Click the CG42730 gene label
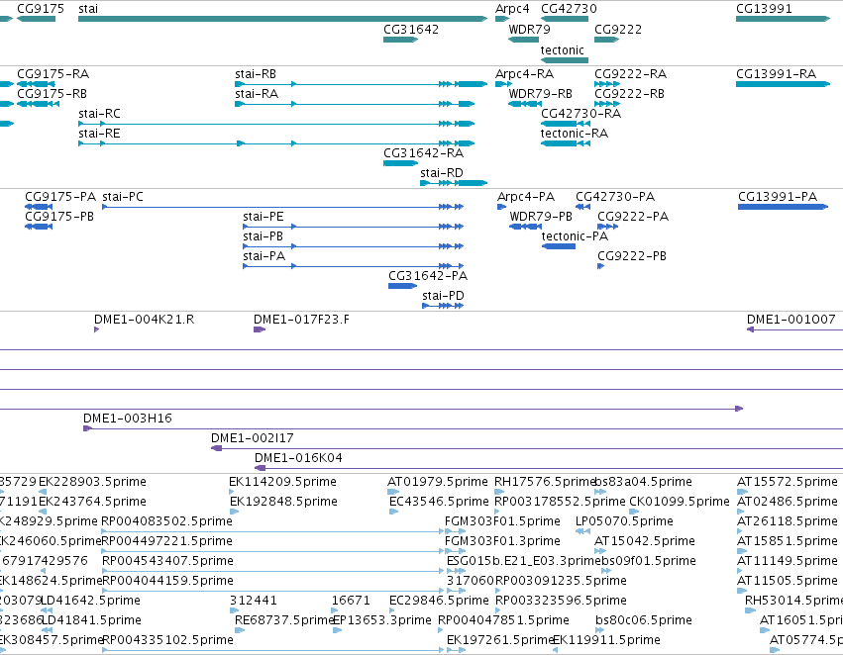The height and width of the screenshot is (655, 843). point(569,9)
